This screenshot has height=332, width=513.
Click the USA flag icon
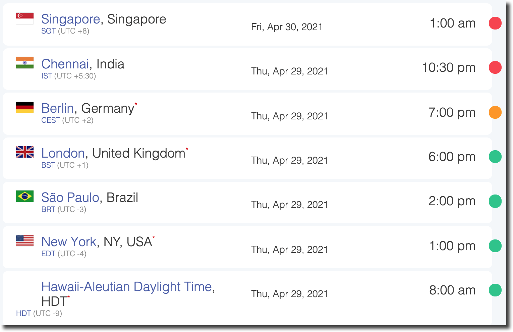25,241
